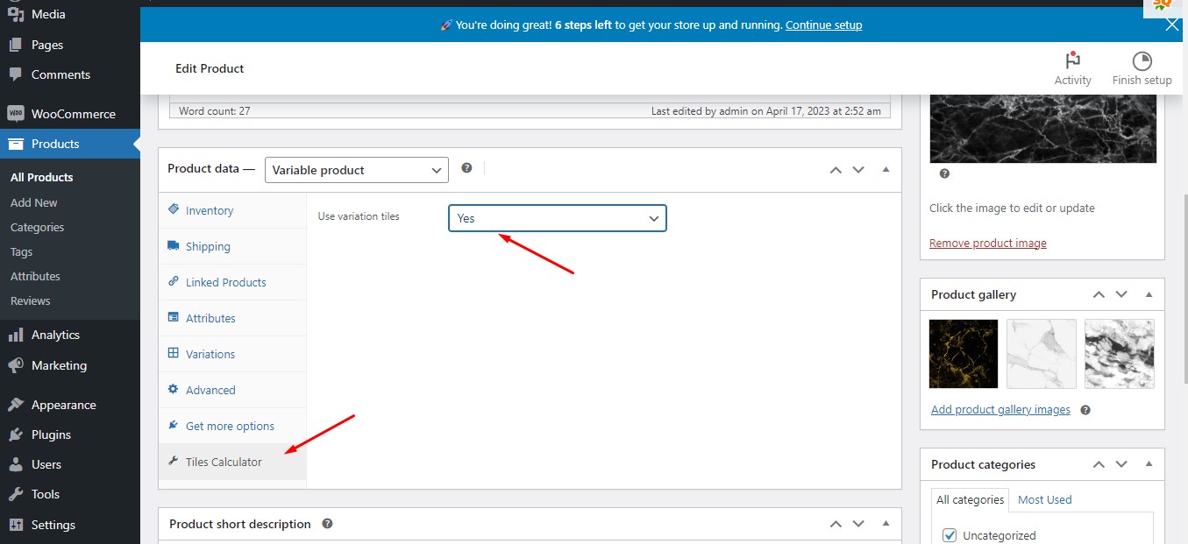This screenshot has width=1188, height=544.
Task: Open WooCommerce menu in sidebar
Action: [x=73, y=114]
